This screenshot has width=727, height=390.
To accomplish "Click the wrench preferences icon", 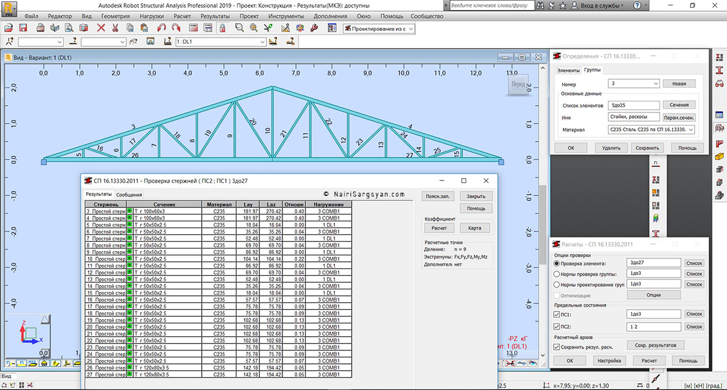I will point(315,28).
